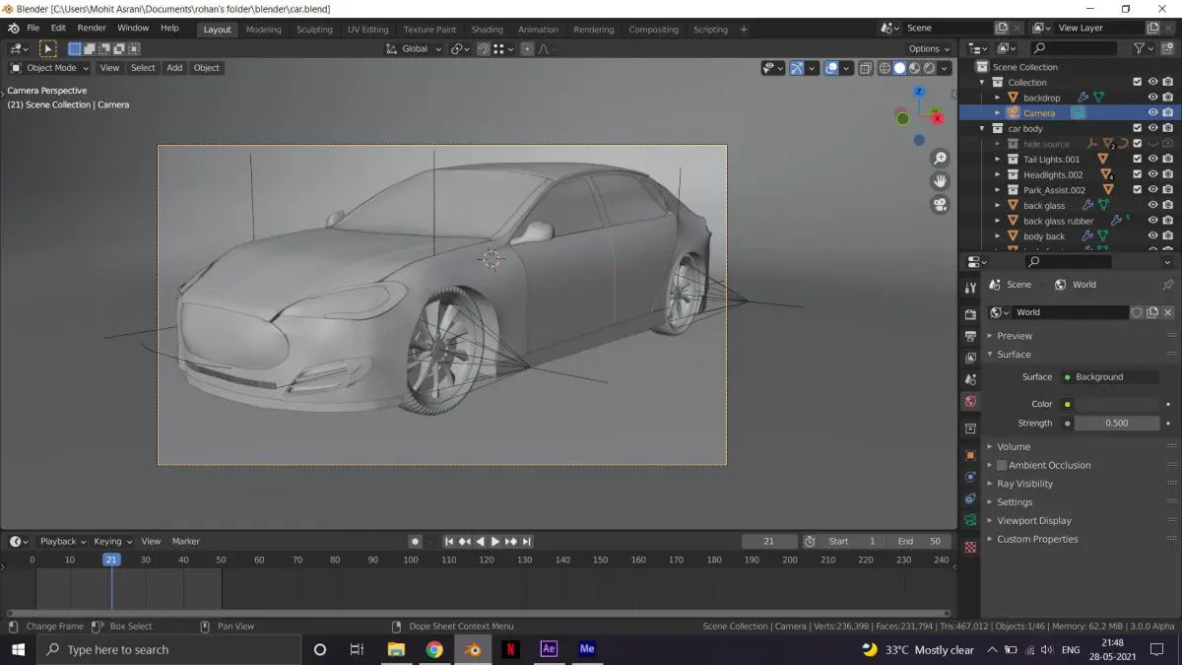Toggle X-ray view in viewport header
This screenshot has height=665, width=1182.
(x=865, y=68)
